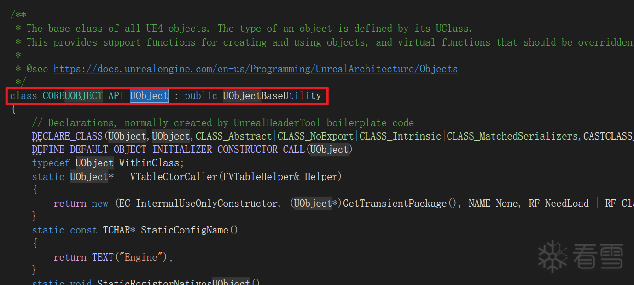This screenshot has width=634, height=285.
Task: Click the TCHAR return type
Action: (x=116, y=230)
